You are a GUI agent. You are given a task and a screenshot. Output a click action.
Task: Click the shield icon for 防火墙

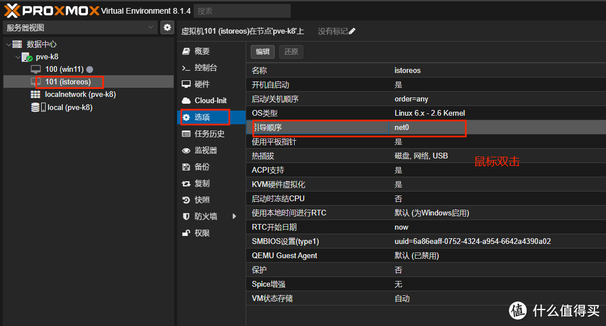(x=186, y=217)
